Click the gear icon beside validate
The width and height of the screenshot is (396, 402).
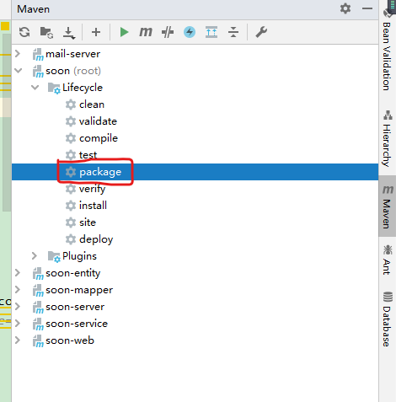click(71, 121)
